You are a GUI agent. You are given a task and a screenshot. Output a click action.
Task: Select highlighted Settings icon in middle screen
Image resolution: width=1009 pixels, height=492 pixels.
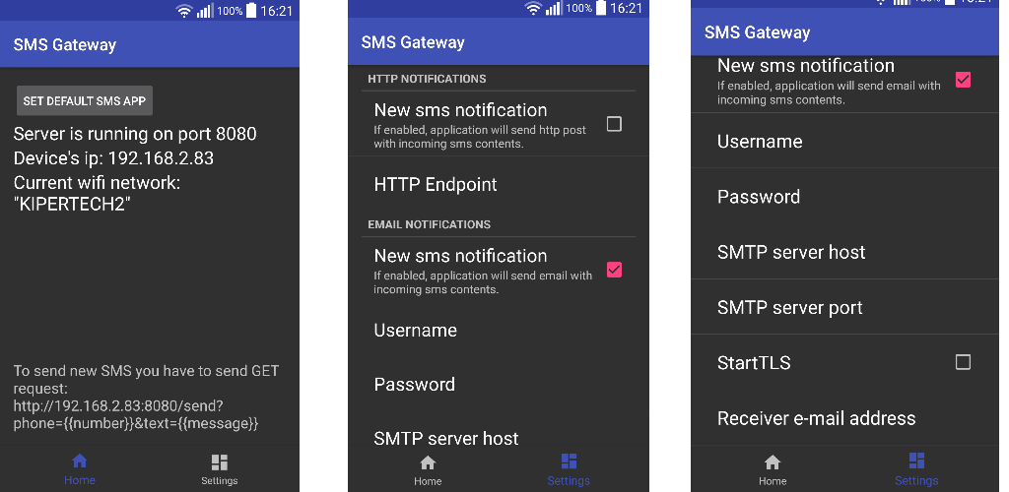pos(569,461)
